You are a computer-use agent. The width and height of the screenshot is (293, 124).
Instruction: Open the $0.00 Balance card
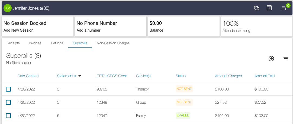[183, 26]
